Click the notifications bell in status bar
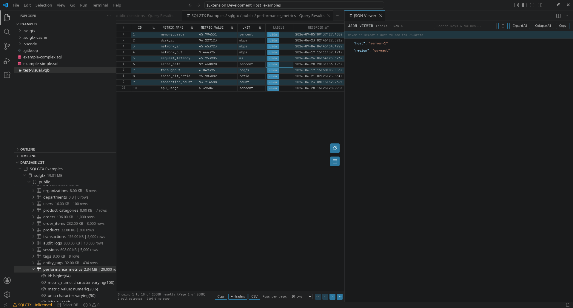573x308 pixels. click(568, 305)
